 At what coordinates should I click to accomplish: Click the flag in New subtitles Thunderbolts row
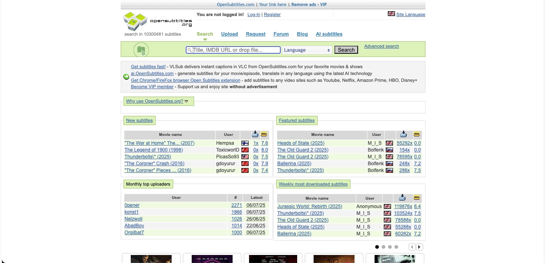click(x=245, y=157)
